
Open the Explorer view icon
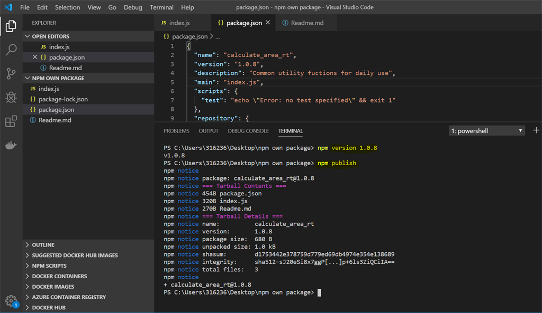[11, 25]
